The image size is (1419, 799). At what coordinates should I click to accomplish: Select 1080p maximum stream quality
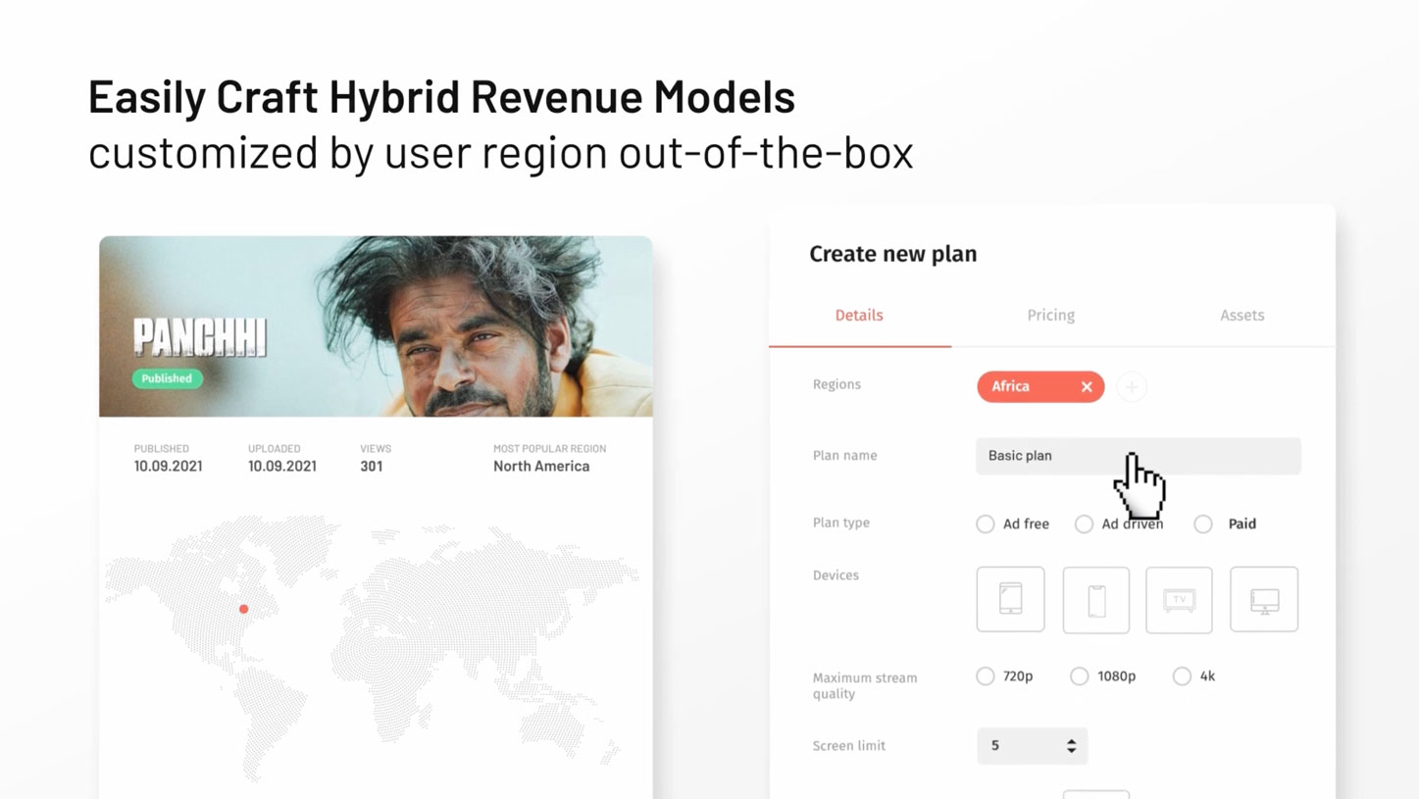pyautogui.click(x=1079, y=675)
